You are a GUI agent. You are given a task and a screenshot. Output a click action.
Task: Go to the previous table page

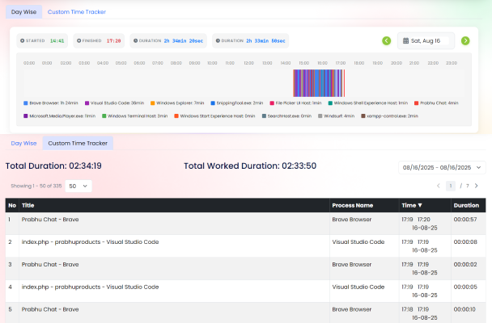point(439,186)
